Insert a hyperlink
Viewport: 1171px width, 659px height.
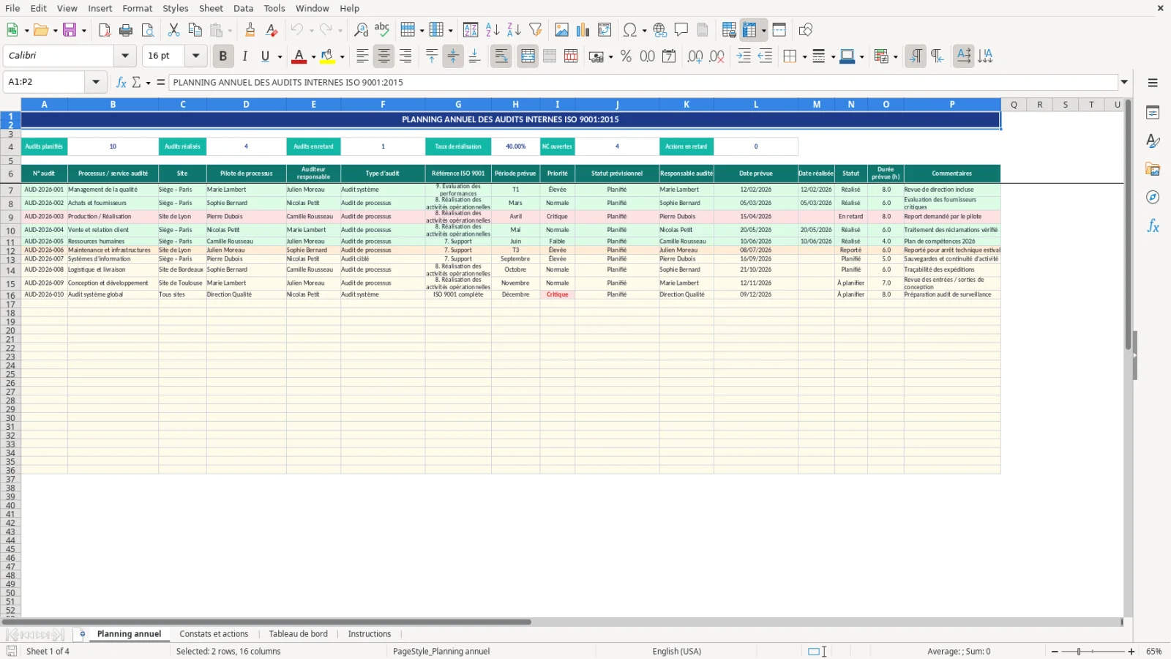tap(660, 30)
